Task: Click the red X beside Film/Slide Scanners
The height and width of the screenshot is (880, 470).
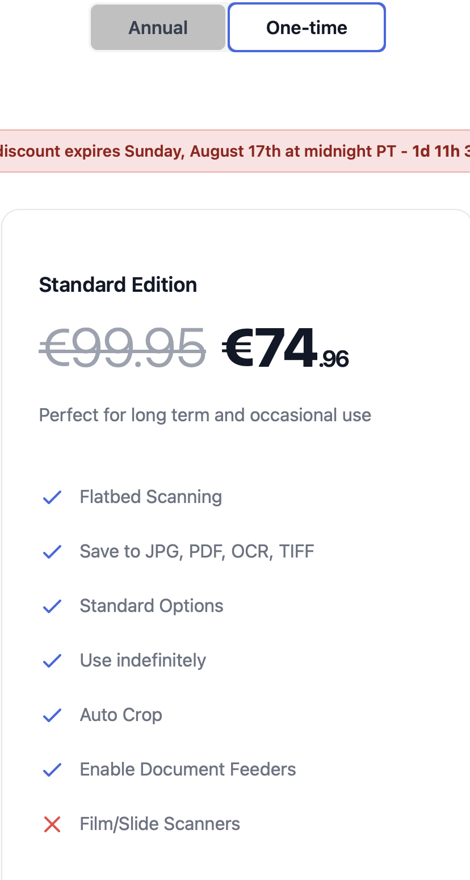Action: pos(52,824)
